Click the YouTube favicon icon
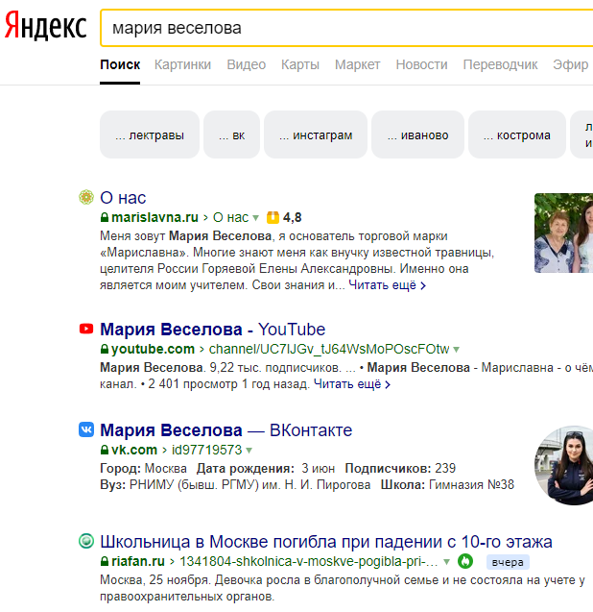The height and width of the screenshot is (612, 593). [x=86, y=330]
